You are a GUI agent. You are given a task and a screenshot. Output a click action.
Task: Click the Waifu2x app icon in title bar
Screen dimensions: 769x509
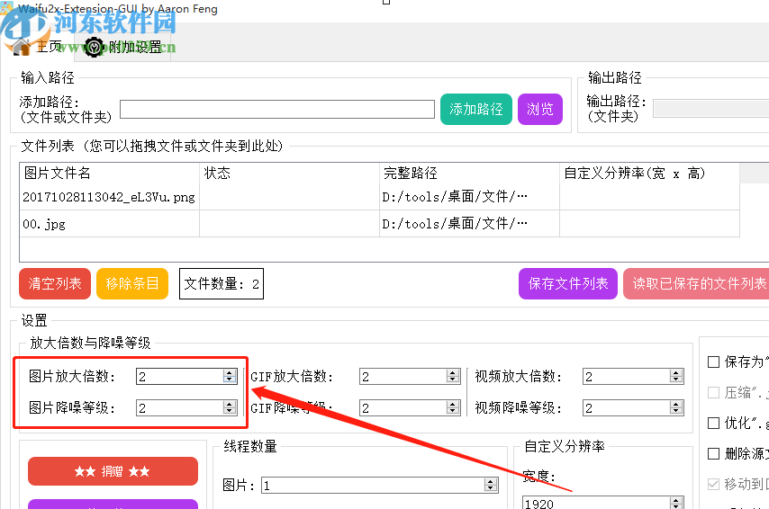(x=6, y=8)
